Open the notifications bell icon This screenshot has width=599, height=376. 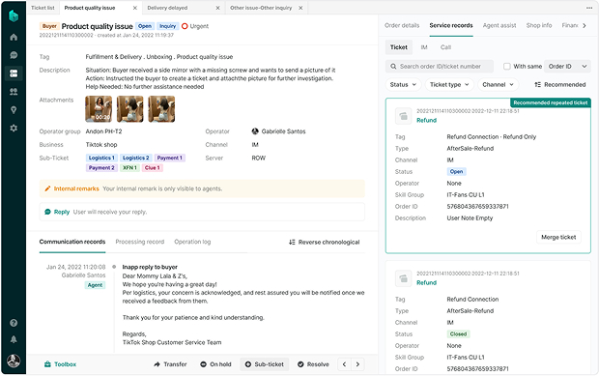14,339
